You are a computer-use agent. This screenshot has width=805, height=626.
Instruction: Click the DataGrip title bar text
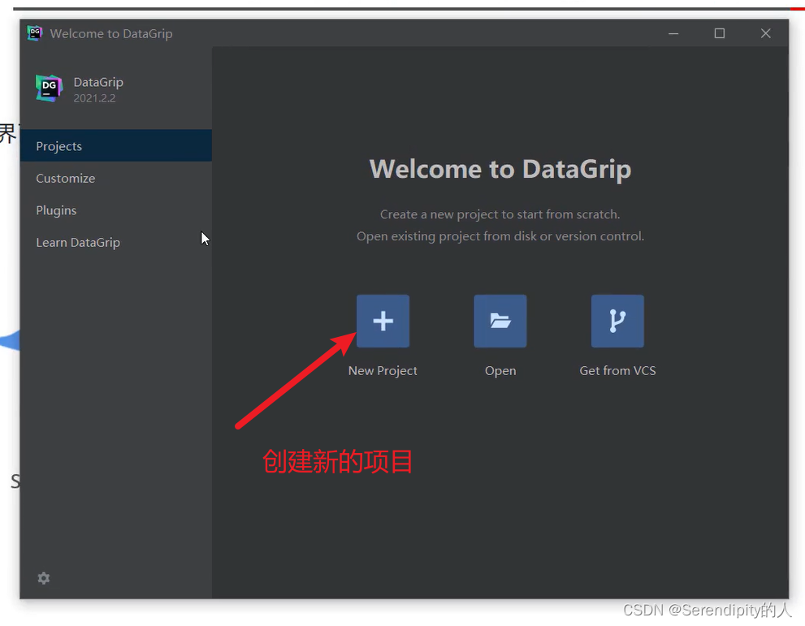111,33
